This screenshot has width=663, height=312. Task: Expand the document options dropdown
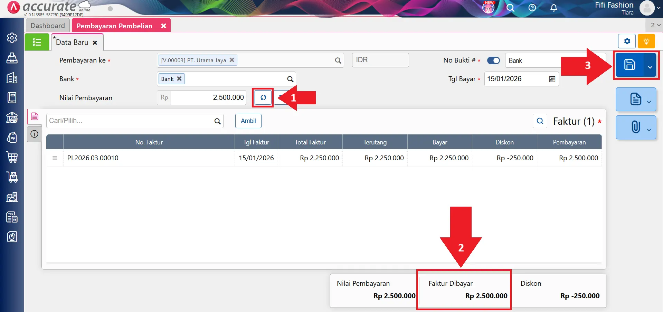tap(649, 102)
